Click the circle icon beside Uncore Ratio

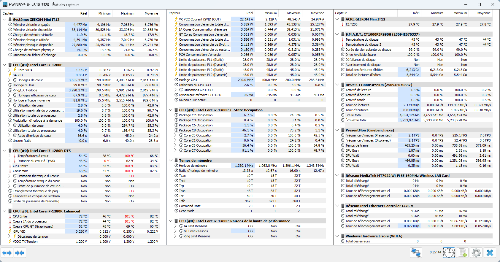(x=10, y=141)
